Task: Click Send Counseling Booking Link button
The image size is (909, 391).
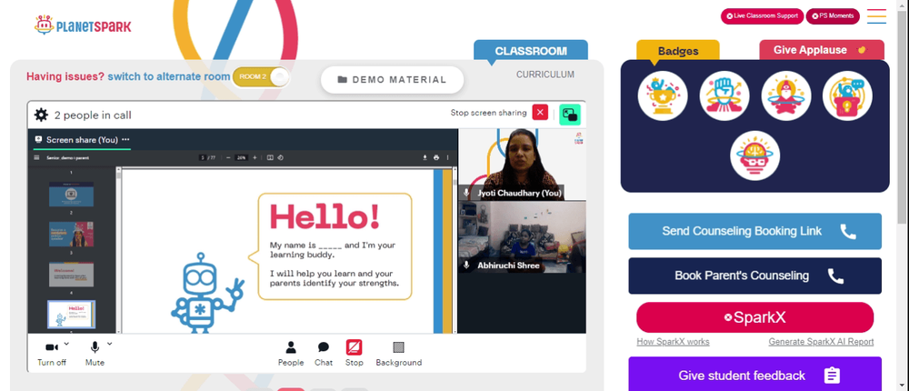Action: (x=754, y=232)
